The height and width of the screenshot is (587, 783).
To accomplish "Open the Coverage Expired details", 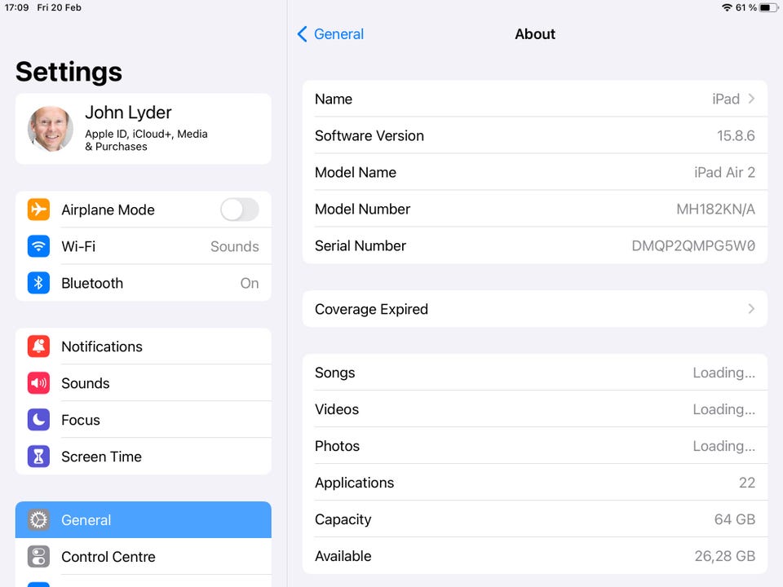I will coord(535,309).
